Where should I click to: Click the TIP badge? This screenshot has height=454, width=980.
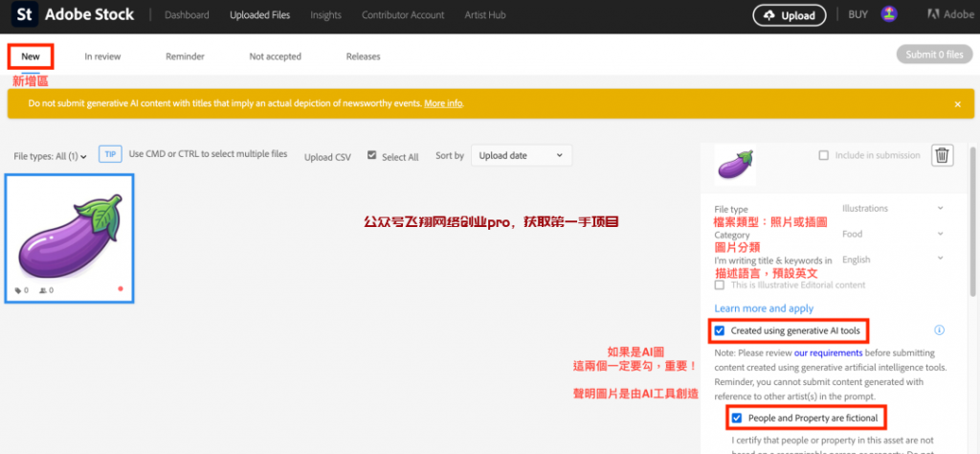click(110, 154)
